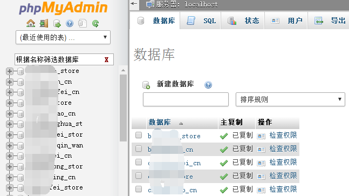Click the new database name input field
Screen dimensions: 349x196
click(186, 99)
